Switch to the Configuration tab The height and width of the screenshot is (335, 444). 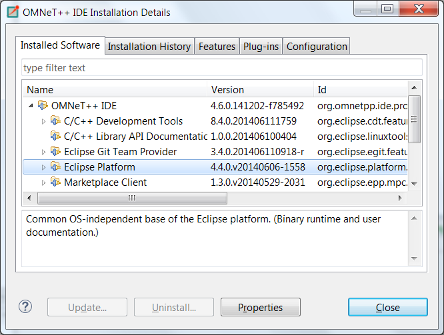coord(317,46)
